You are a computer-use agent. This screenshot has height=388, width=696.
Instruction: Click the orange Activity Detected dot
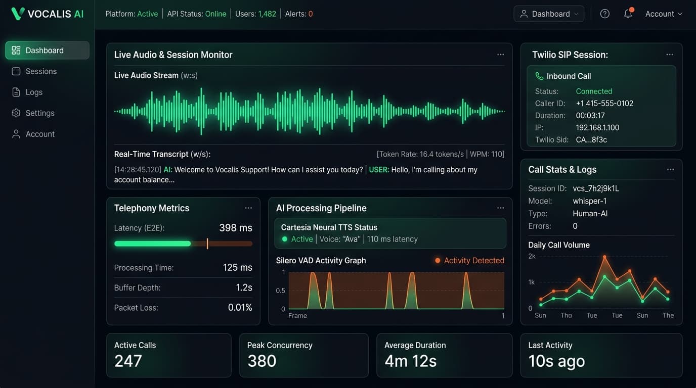pyautogui.click(x=438, y=261)
